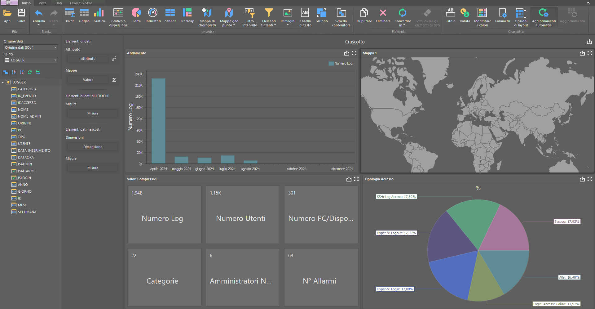Click the Dimensione placeholder button
Screen dimensions: 595x309
(93, 147)
